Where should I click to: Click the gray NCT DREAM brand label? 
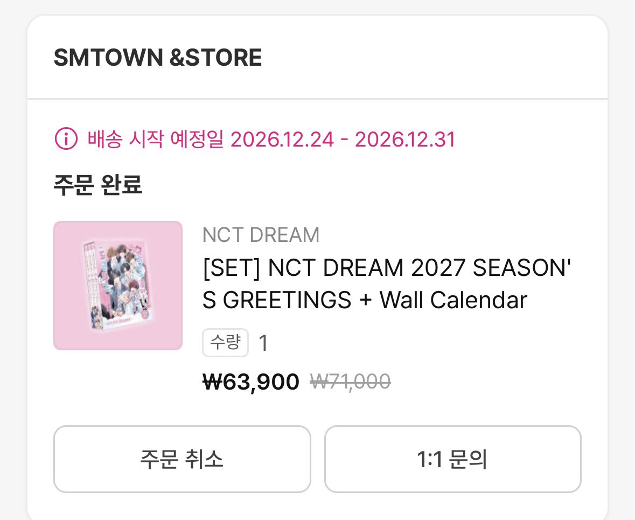(x=261, y=234)
